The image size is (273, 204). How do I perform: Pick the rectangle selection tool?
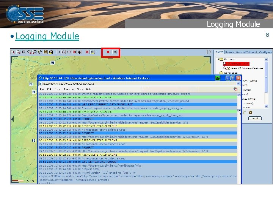click(x=58, y=52)
